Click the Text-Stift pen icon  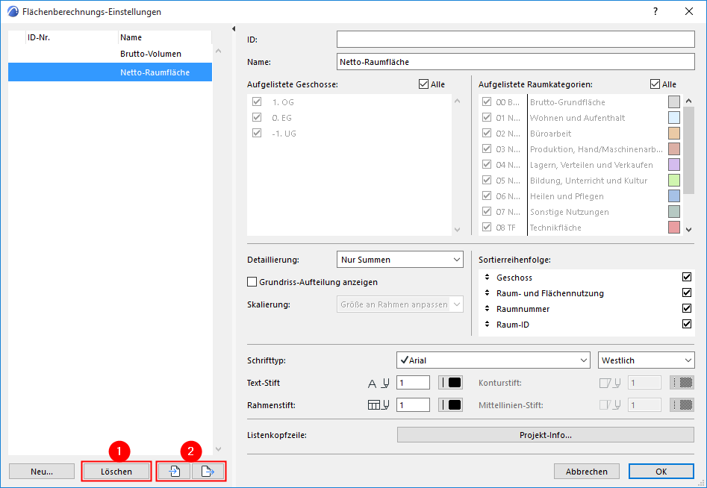pos(379,384)
